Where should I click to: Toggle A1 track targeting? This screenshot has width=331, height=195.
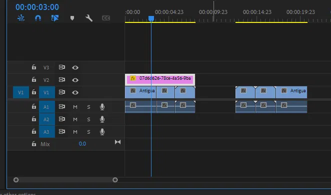[x=47, y=107]
